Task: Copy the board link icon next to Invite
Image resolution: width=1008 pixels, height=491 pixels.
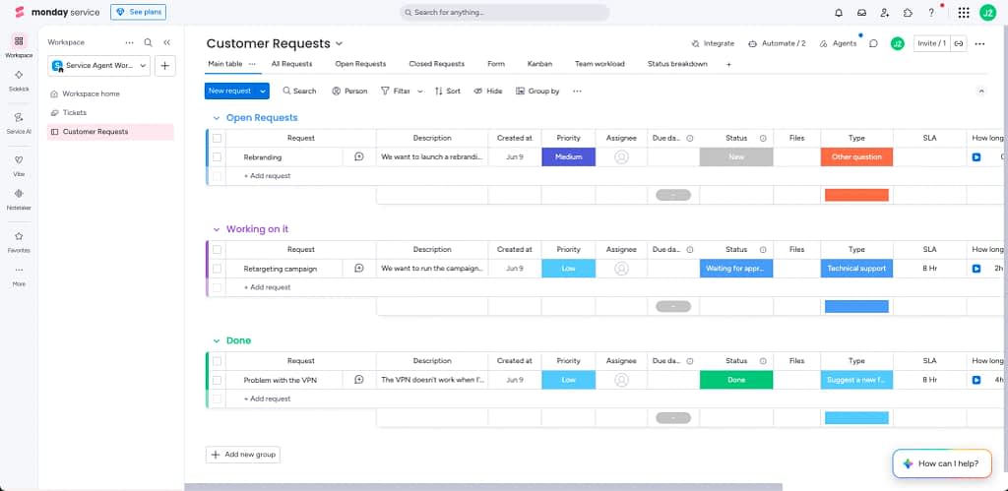Action: tap(959, 43)
